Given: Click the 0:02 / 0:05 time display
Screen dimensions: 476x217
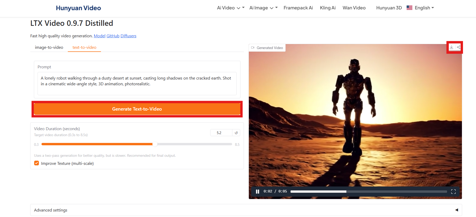Looking at the screenshot, I should [x=275, y=191].
